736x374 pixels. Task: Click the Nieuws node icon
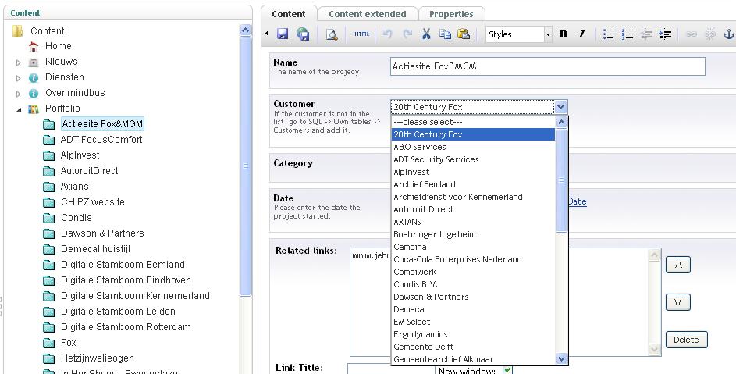click(x=34, y=62)
